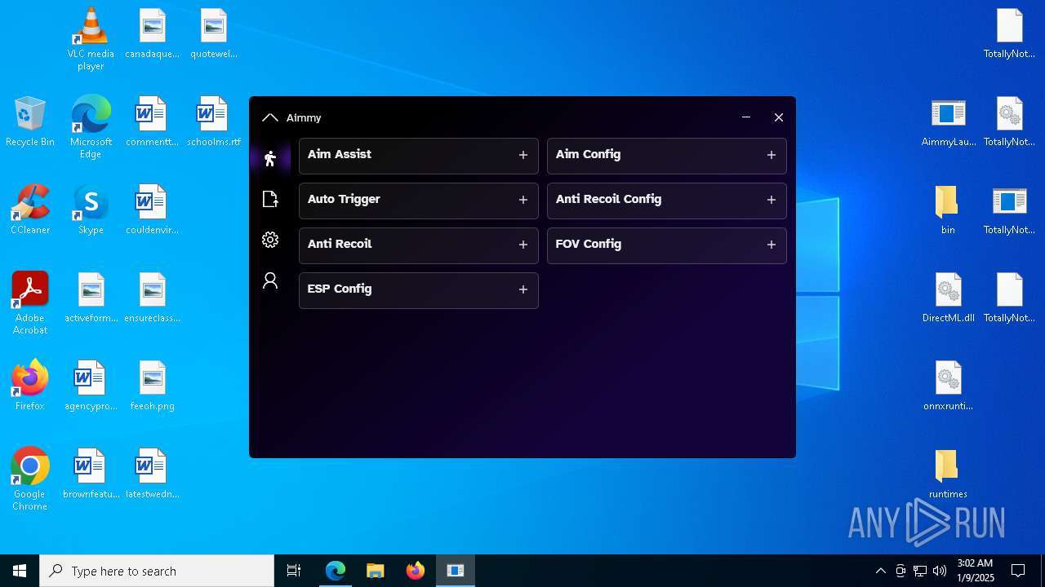Select the VLC media player desktop shortcut

click(x=91, y=38)
